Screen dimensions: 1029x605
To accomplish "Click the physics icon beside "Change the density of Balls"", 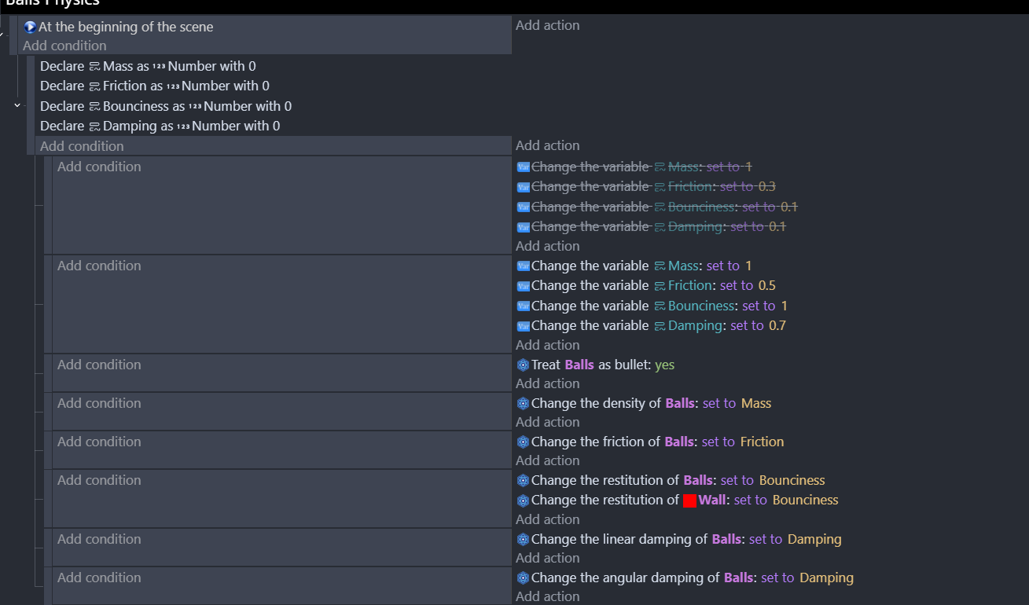I will point(523,404).
